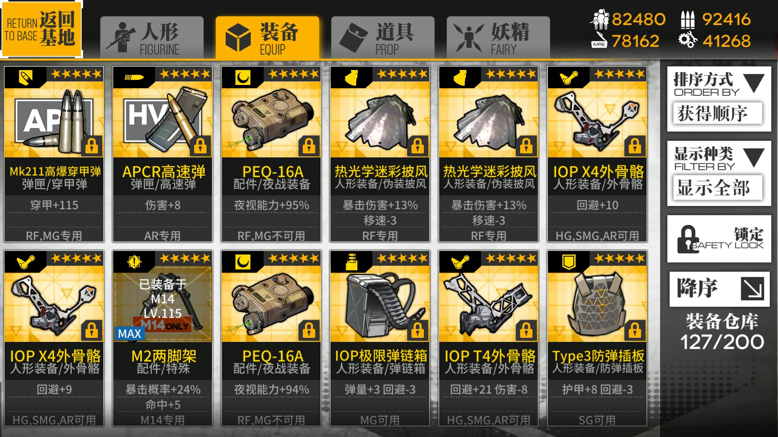778x437 pixels.
Task: Click the ammunition bullets resource icon
Action: [687, 19]
